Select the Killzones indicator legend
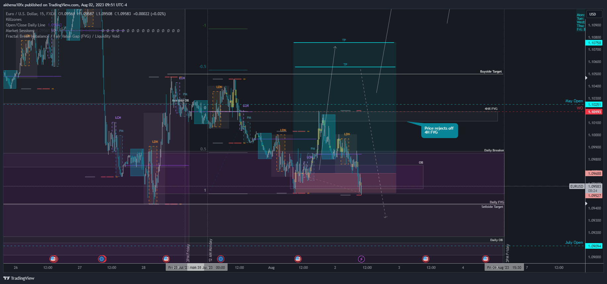This screenshot has height=284, width=607. point(14,19)
